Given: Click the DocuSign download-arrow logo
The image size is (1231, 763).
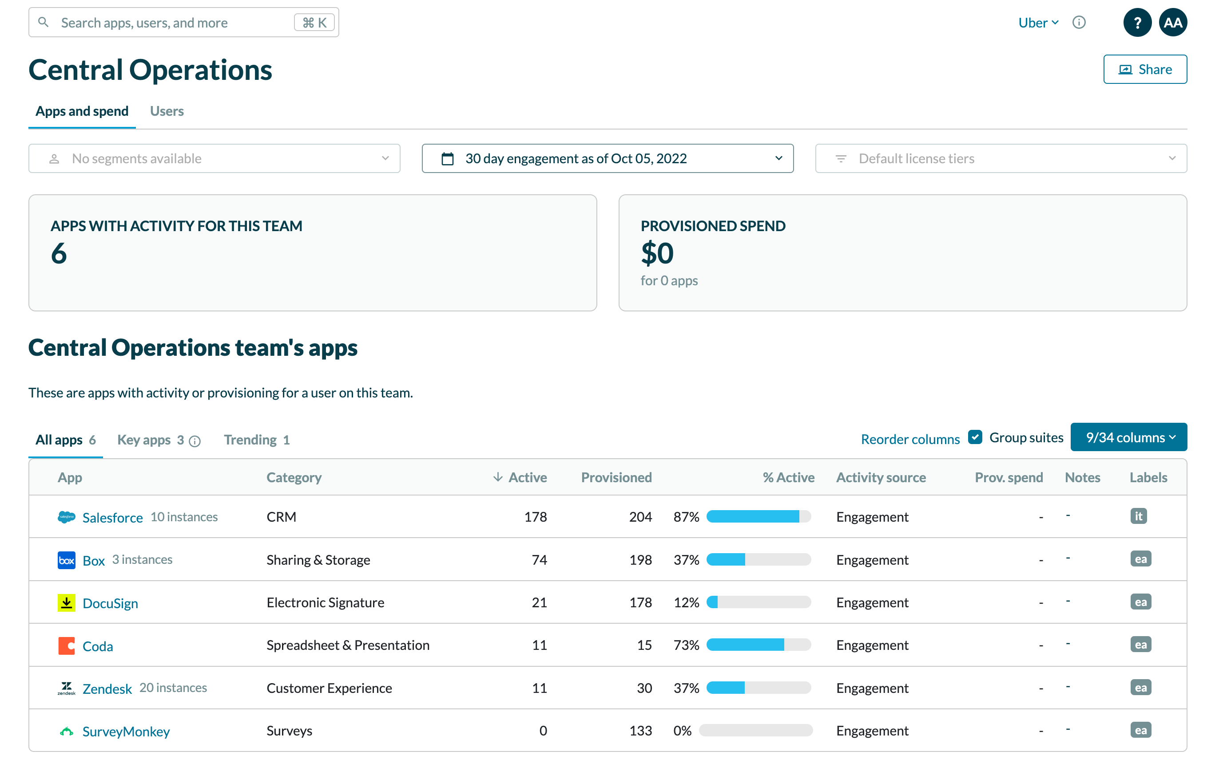Looking at the screenshot, I should (66, 602).
